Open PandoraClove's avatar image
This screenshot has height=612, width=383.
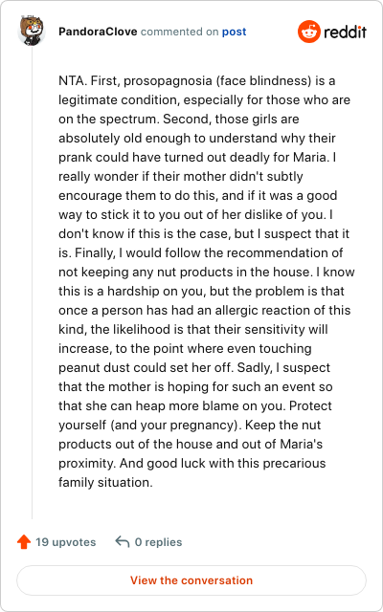pyautogui.click(x=32, y=32)
